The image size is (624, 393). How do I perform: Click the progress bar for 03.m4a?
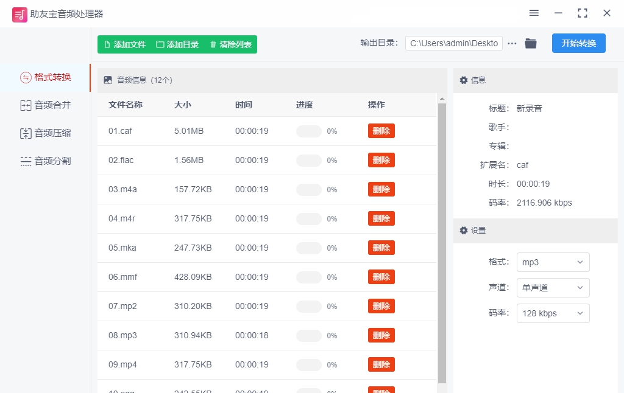309,190
